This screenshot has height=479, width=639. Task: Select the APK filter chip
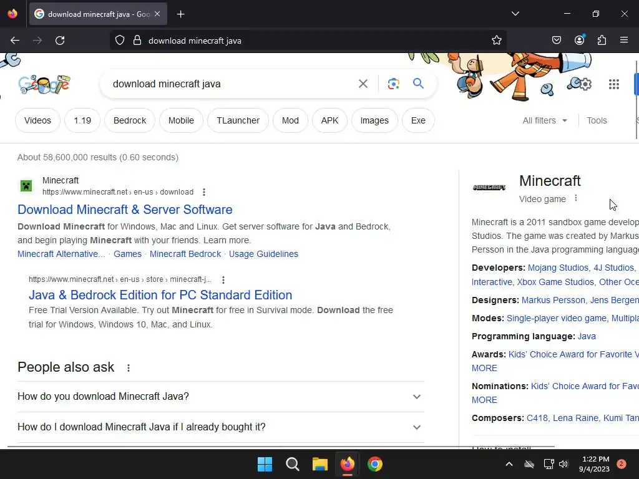(x=329, y=120)
